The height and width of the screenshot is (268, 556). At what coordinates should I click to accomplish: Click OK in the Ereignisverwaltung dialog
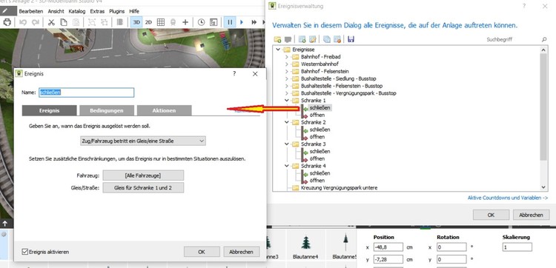click(x=491, y=215)
